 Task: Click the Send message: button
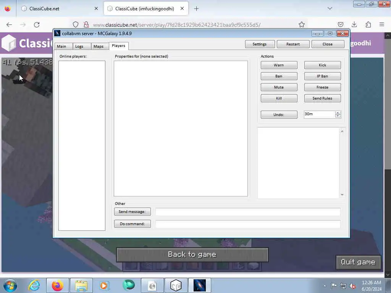(132, 211)
